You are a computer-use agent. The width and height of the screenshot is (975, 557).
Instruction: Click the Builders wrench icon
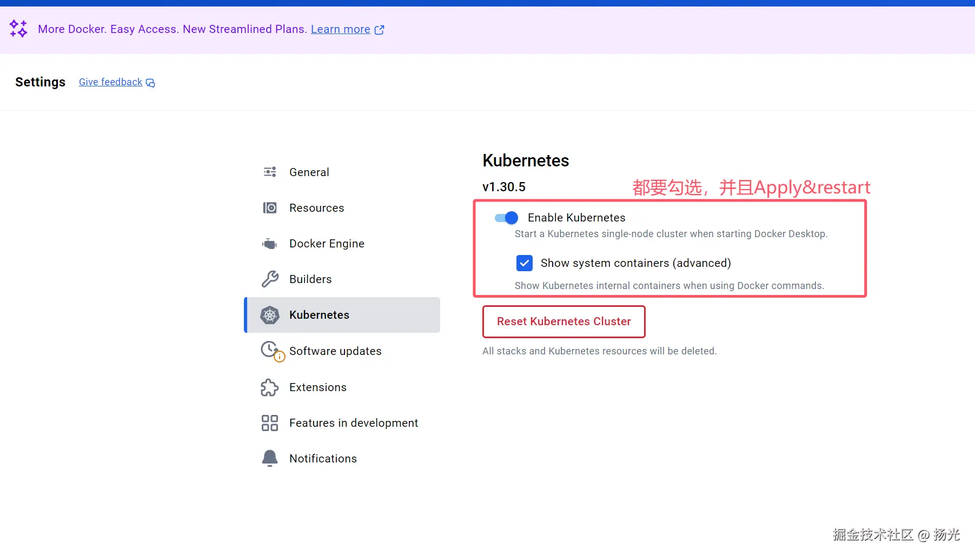(x=270, y=279)
